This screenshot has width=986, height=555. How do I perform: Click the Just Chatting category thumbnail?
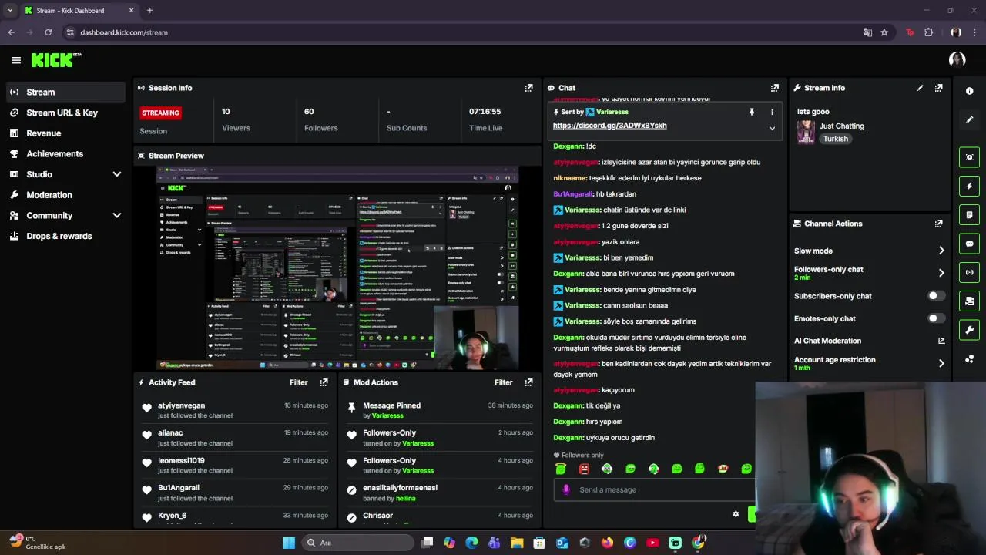pos(806,132)
